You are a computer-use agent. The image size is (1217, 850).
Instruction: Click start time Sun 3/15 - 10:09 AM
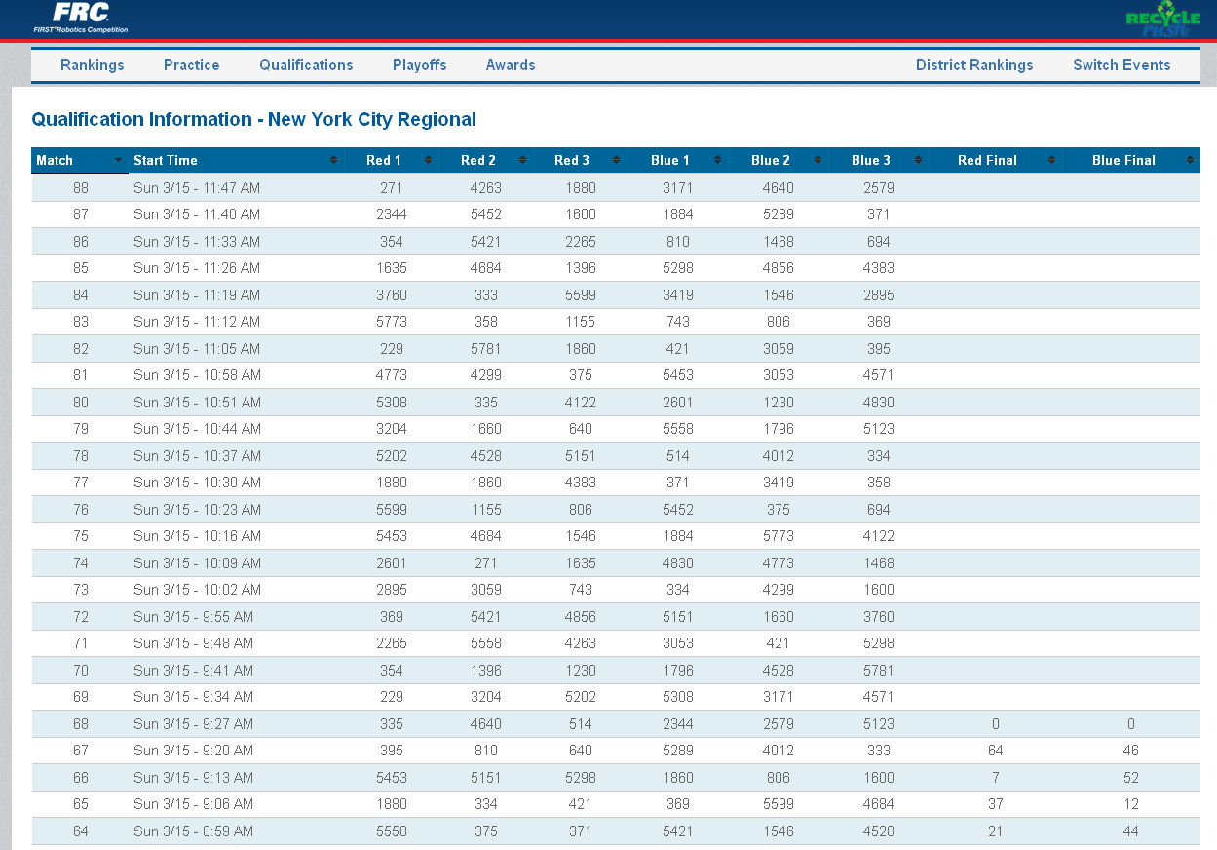coord(197,563)
